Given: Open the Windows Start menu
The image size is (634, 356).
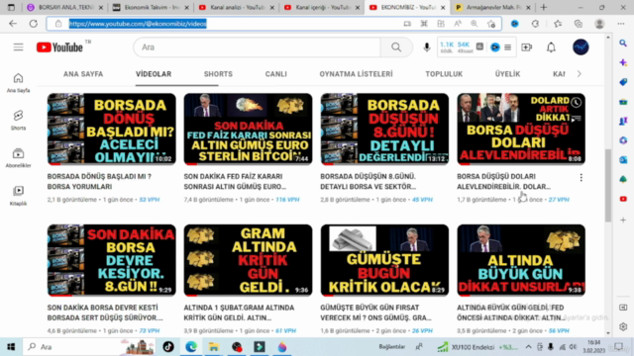Looking at the screenshot, I should pyautogui.click(x=11, y=347).
